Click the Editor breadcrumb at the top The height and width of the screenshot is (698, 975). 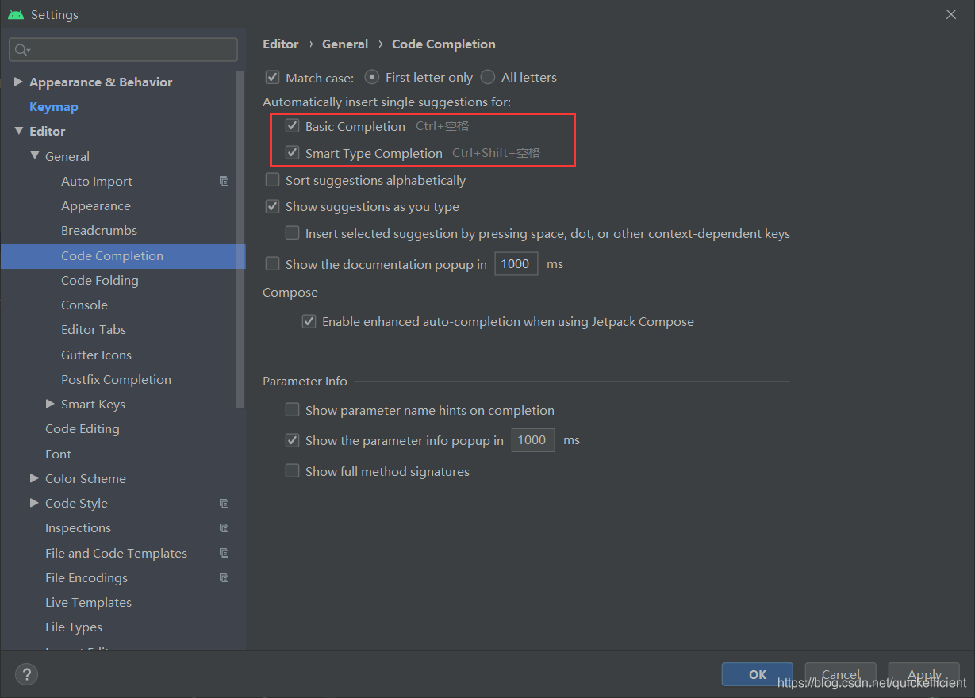coord(281,44)
